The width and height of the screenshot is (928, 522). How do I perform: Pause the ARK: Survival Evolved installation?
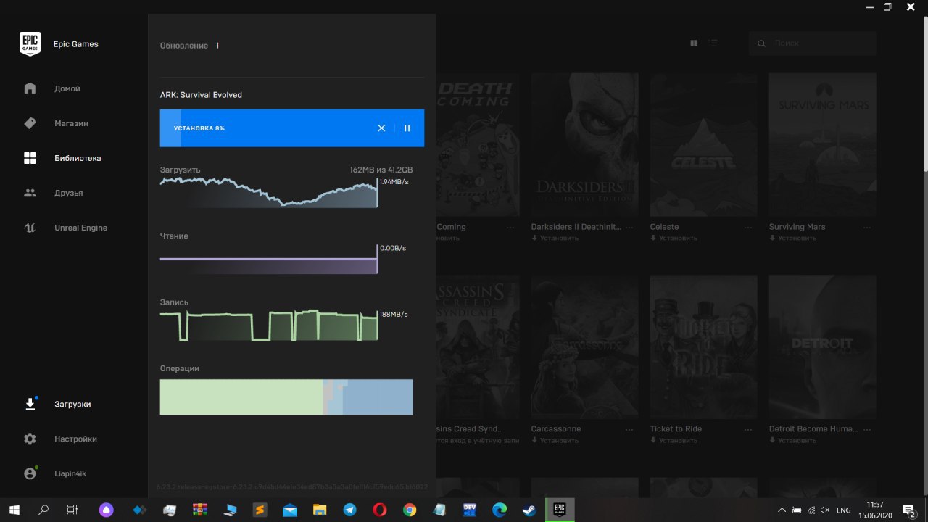tap(407, 128)
